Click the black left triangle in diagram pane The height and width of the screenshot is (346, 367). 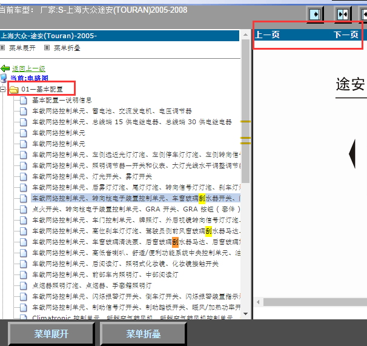point(352,154)
